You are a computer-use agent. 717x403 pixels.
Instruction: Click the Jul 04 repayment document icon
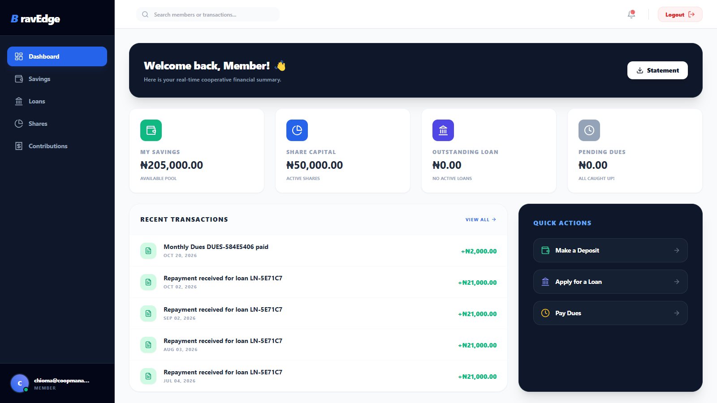(x=148, y=376)
